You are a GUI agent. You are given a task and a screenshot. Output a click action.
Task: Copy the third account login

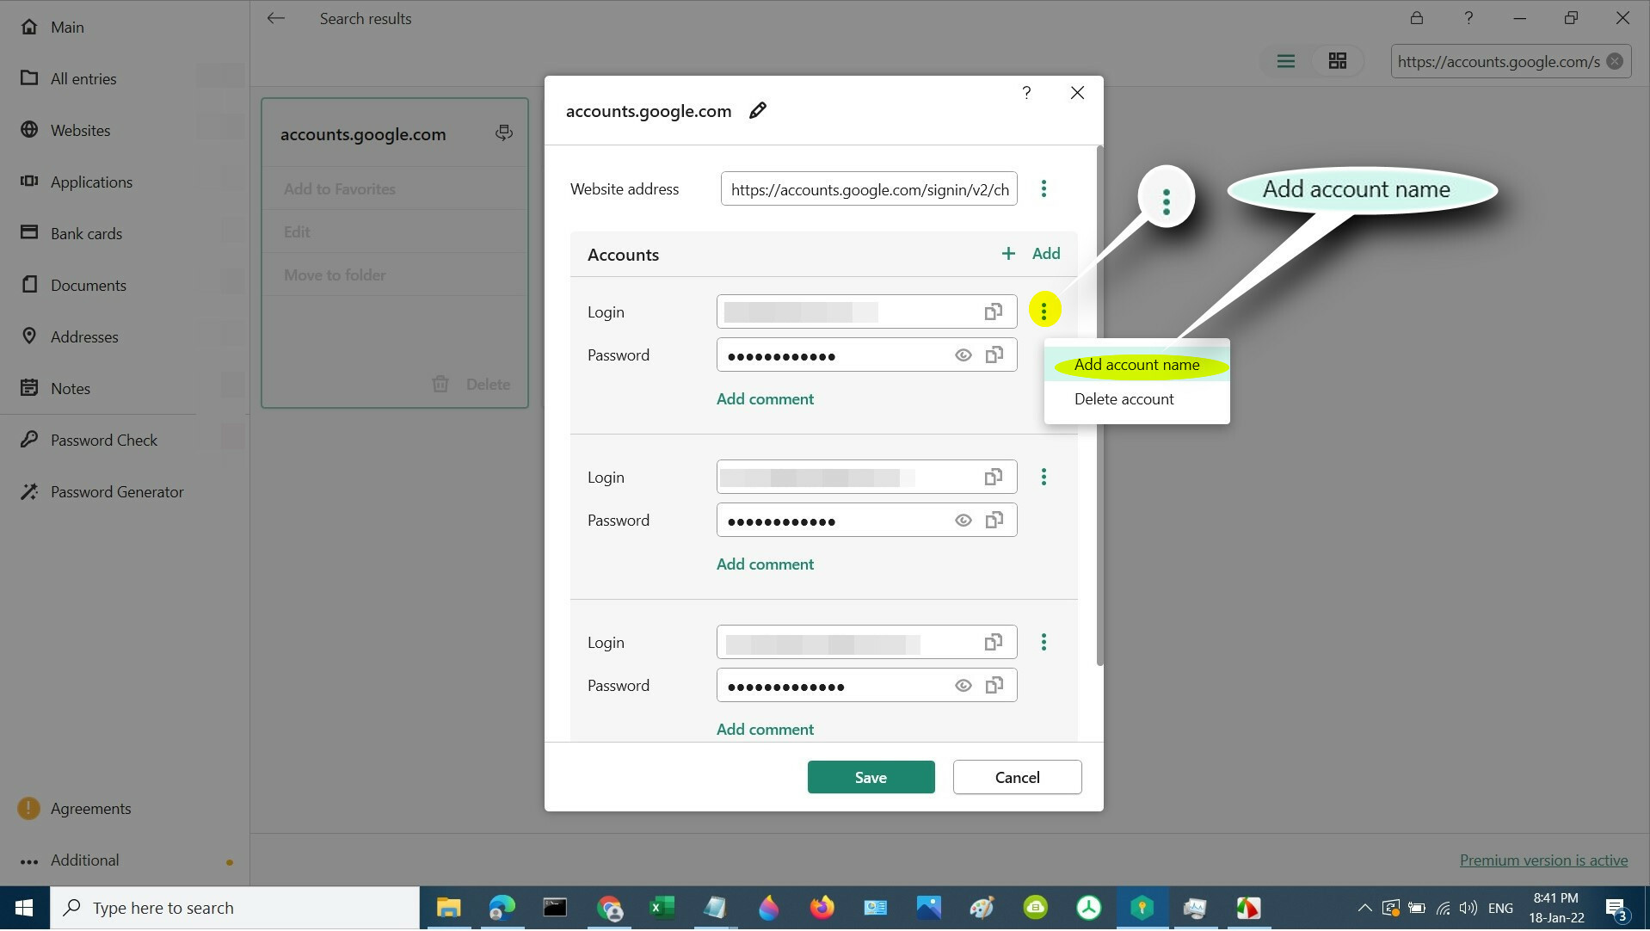pyautogui.click(x=994, y=642)
